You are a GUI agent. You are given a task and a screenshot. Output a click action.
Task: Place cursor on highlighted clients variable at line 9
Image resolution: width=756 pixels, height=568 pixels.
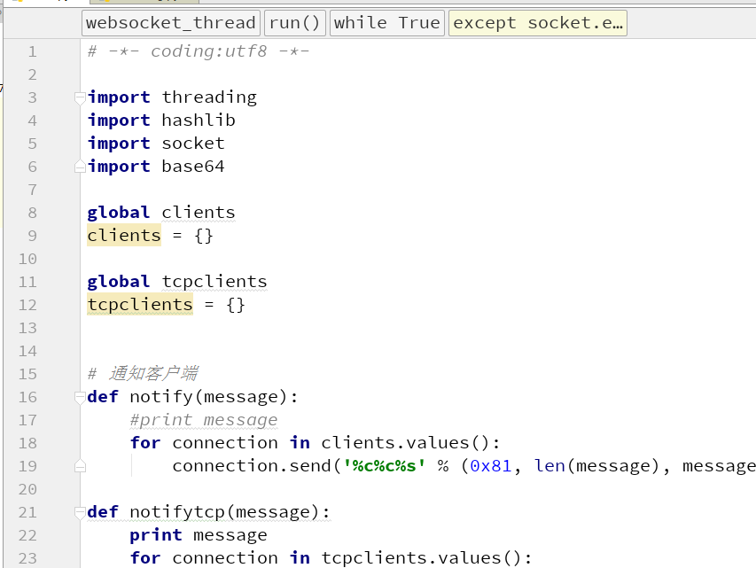(x=124, y=236)
